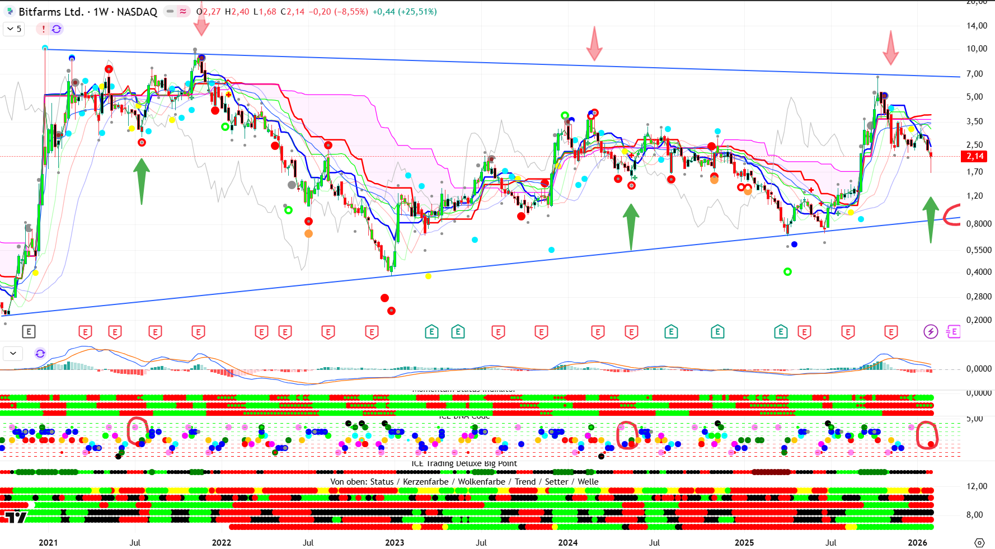The height and width of the screenshot is (549, 995).
Task: Click the refresh icon beside the red exclamation badge
Action: click(57, 29)
